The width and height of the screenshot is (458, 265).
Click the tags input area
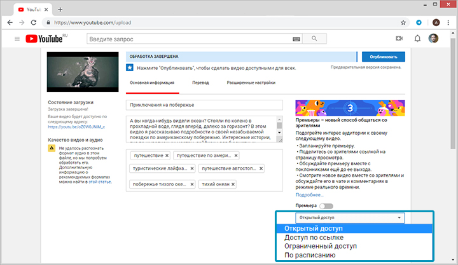(x=204, y=170)
